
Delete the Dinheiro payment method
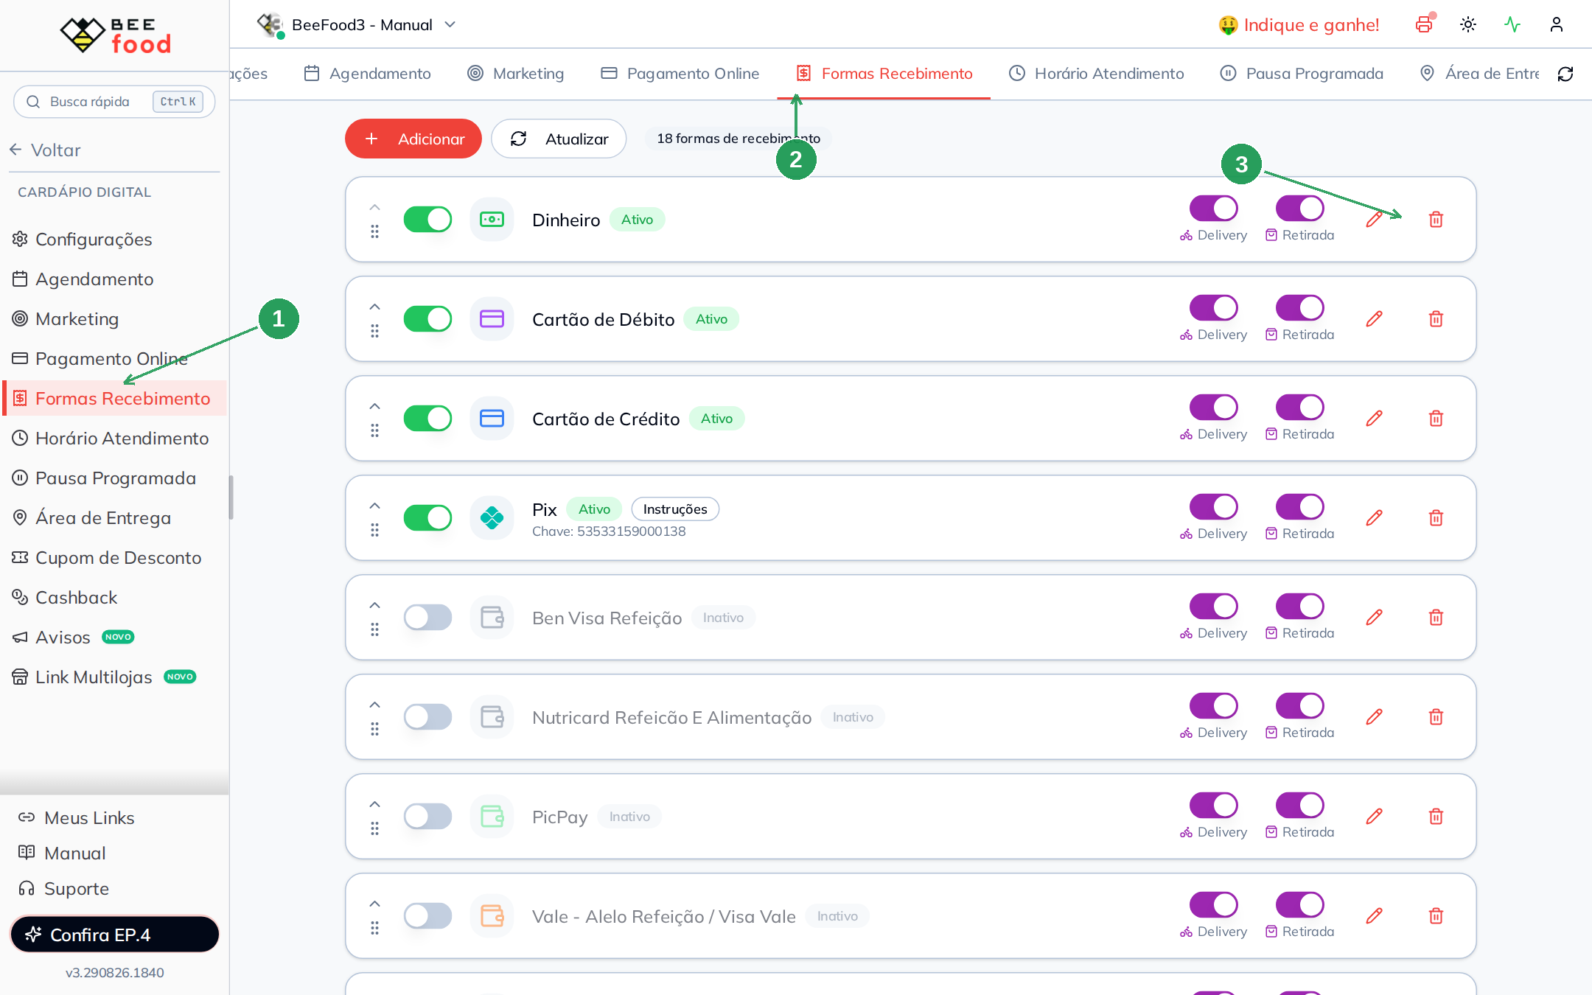pyautogui.click(x=1436, y=220)
